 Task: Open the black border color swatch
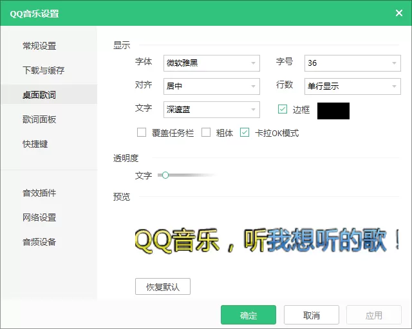(x=333, y=111)
